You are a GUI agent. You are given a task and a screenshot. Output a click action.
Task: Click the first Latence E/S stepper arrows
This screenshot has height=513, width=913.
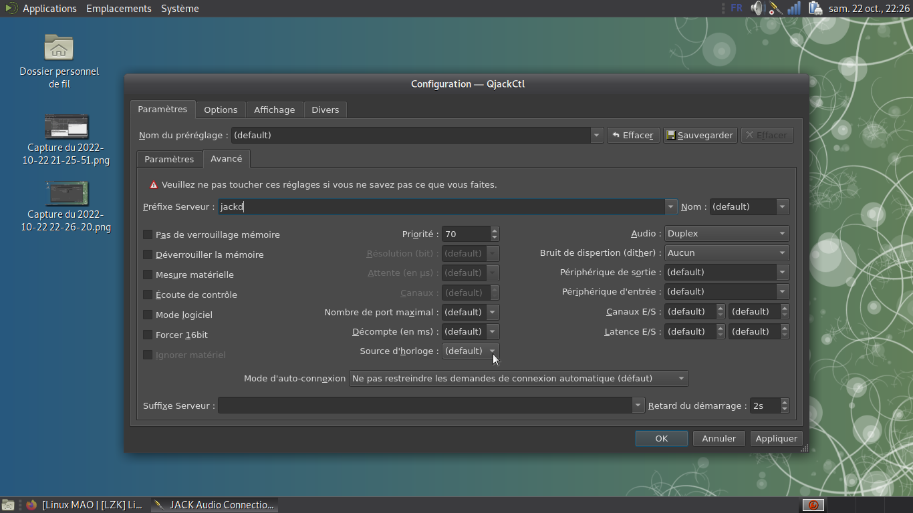pos(721,331)
